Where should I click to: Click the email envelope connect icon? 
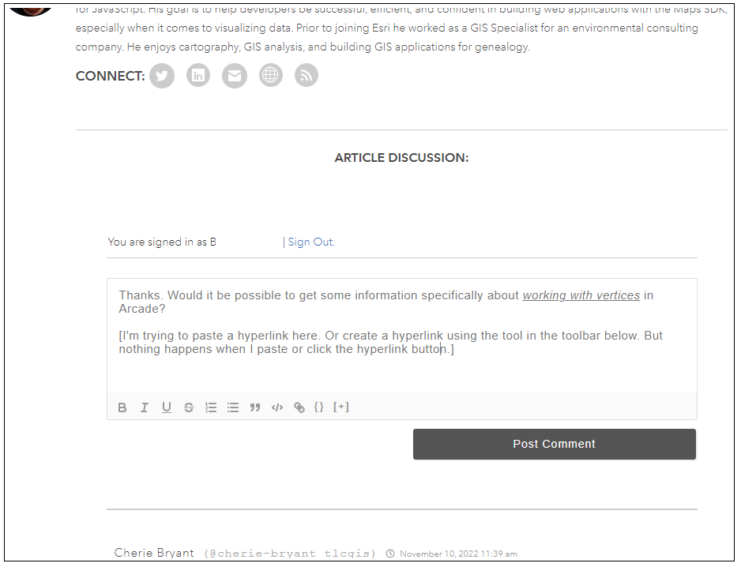coord(235,76)
